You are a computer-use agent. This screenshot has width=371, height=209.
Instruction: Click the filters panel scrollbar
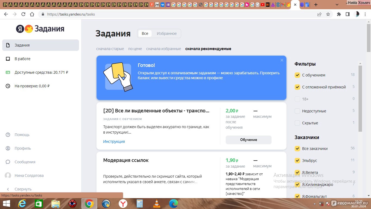coord(360,99)
